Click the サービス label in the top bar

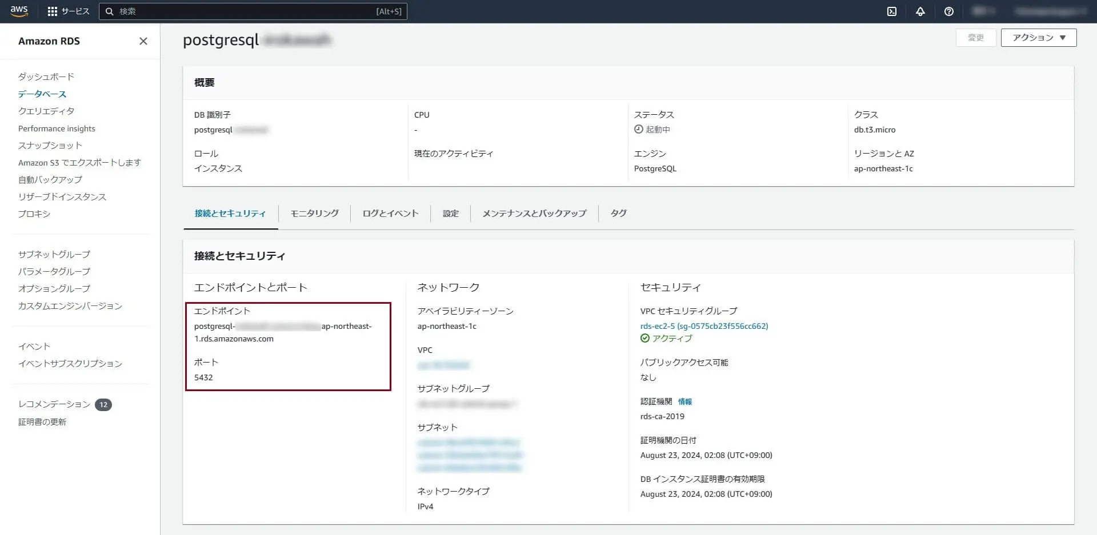coord(75,11)
